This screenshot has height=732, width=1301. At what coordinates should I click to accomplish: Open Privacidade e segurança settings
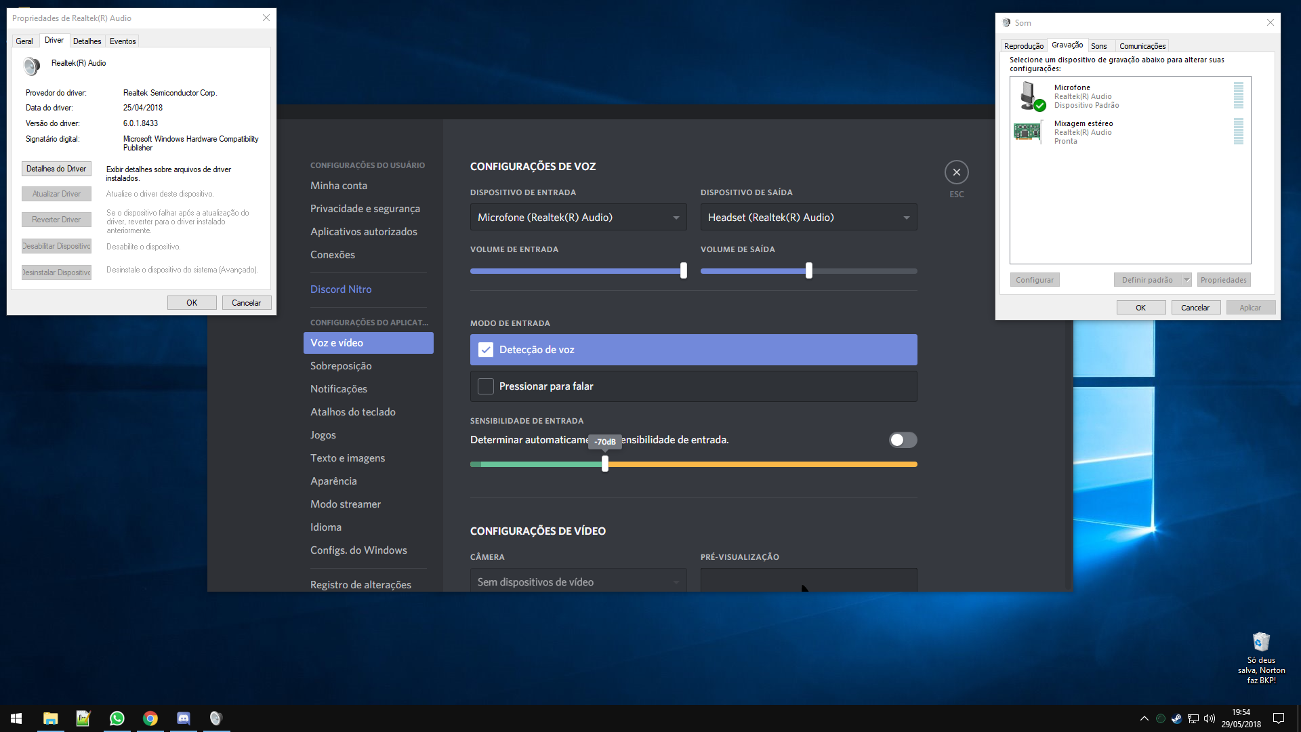coord(368,209)
